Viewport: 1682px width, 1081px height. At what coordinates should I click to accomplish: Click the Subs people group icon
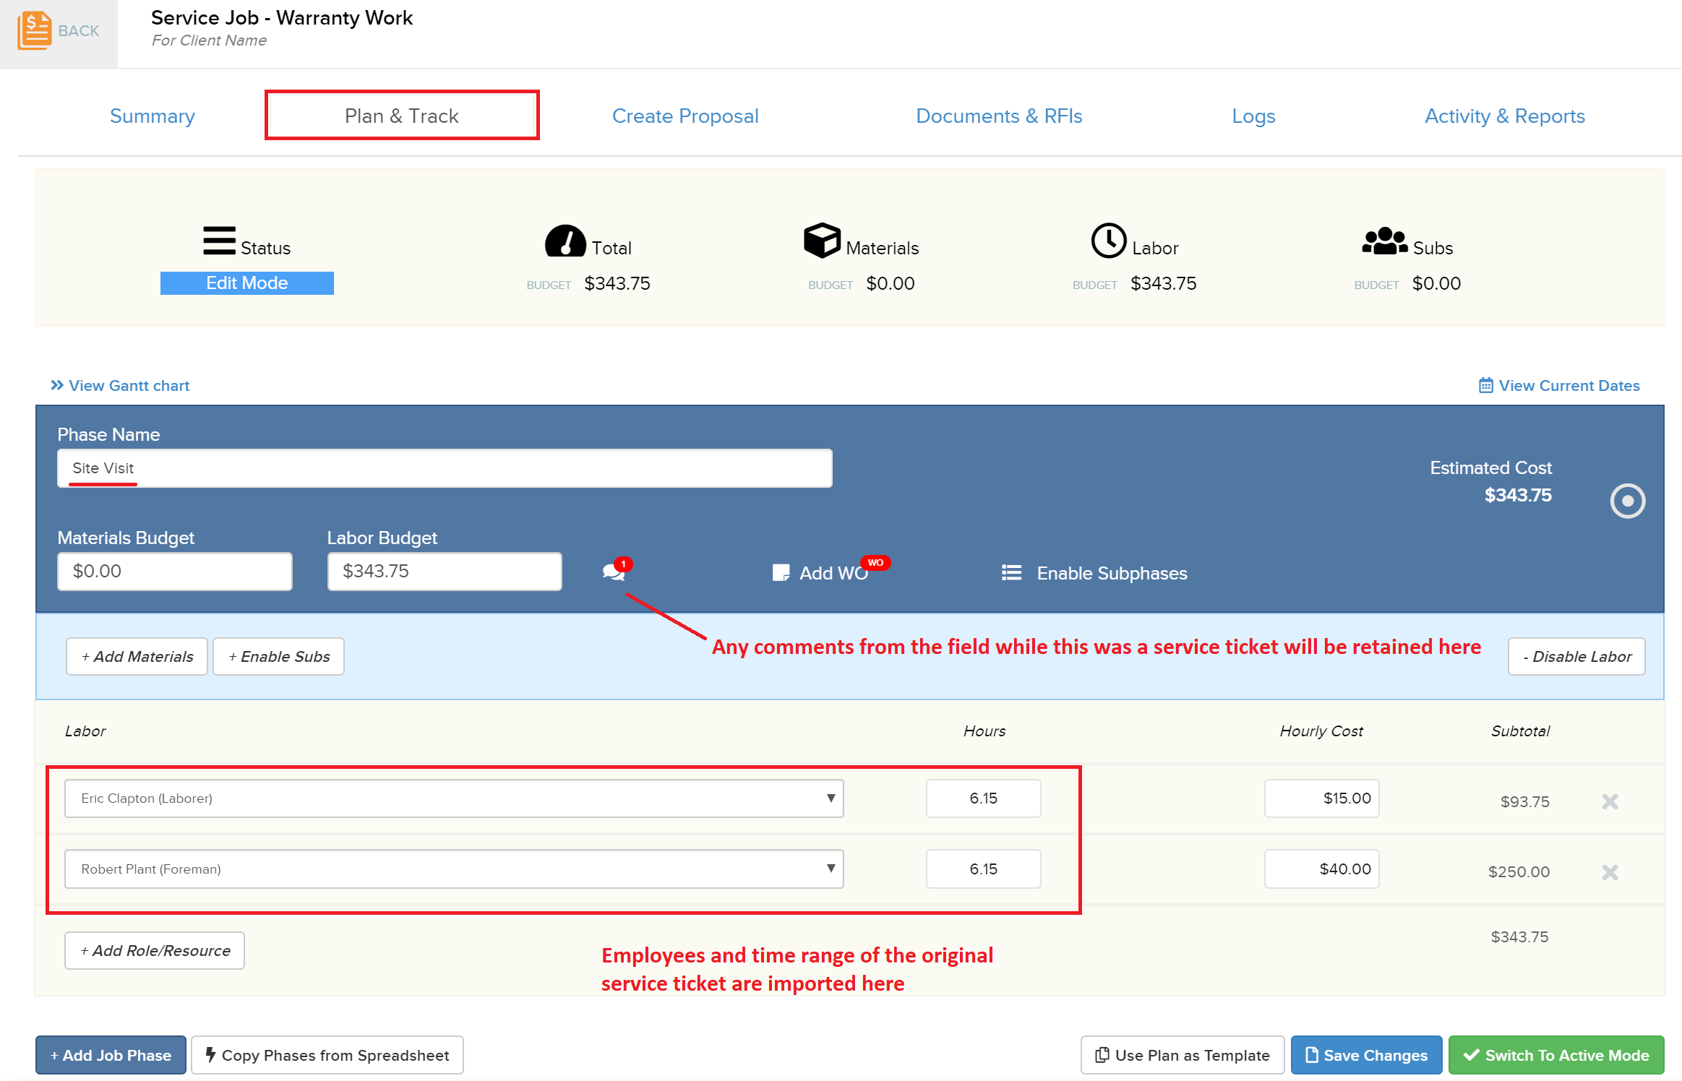coord(1384,241)
